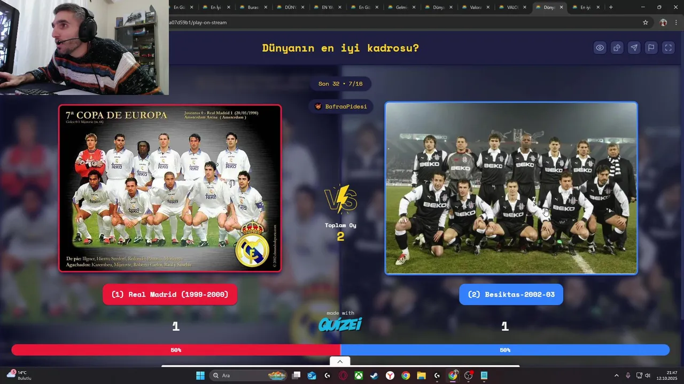The width and height of the screenshot is (684, 384).
Task: Open the Quizei logo link
Action: [340, 324]
